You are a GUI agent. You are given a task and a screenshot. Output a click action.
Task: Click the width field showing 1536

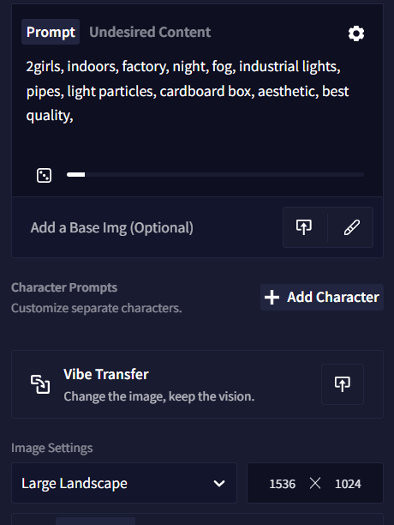(283, 484)
